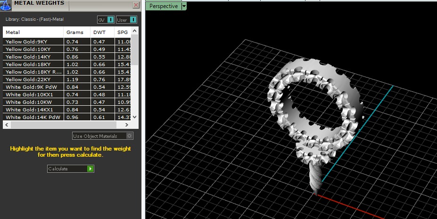Select the Yellow Gold:18KY row
Screen dimensions: 437x219
point(67,64)
